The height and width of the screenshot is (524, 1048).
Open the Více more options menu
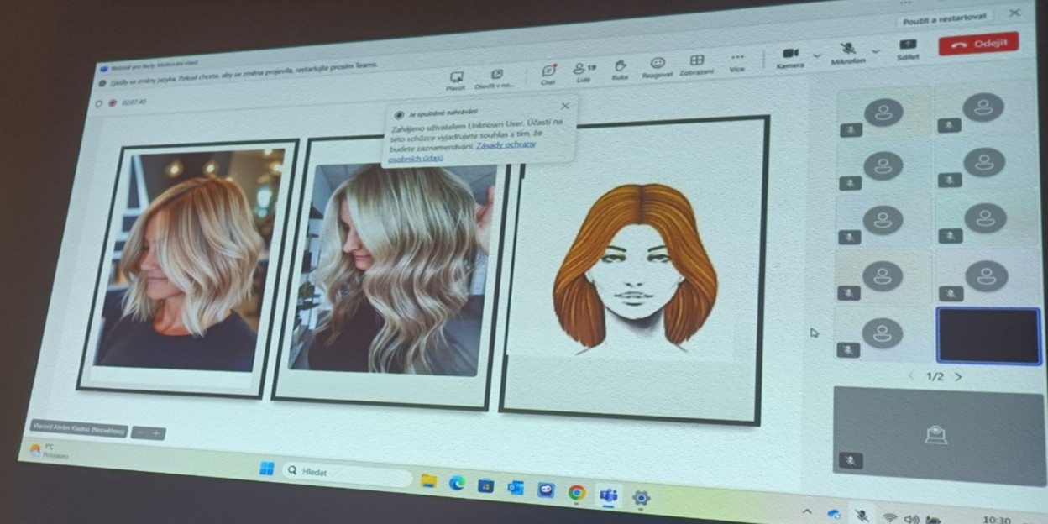click(737, 58)
